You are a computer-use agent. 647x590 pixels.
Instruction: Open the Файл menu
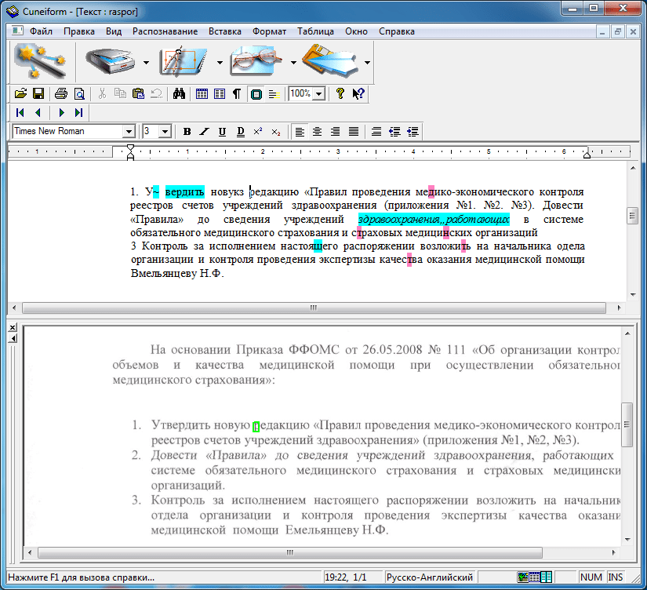point(41,31)
